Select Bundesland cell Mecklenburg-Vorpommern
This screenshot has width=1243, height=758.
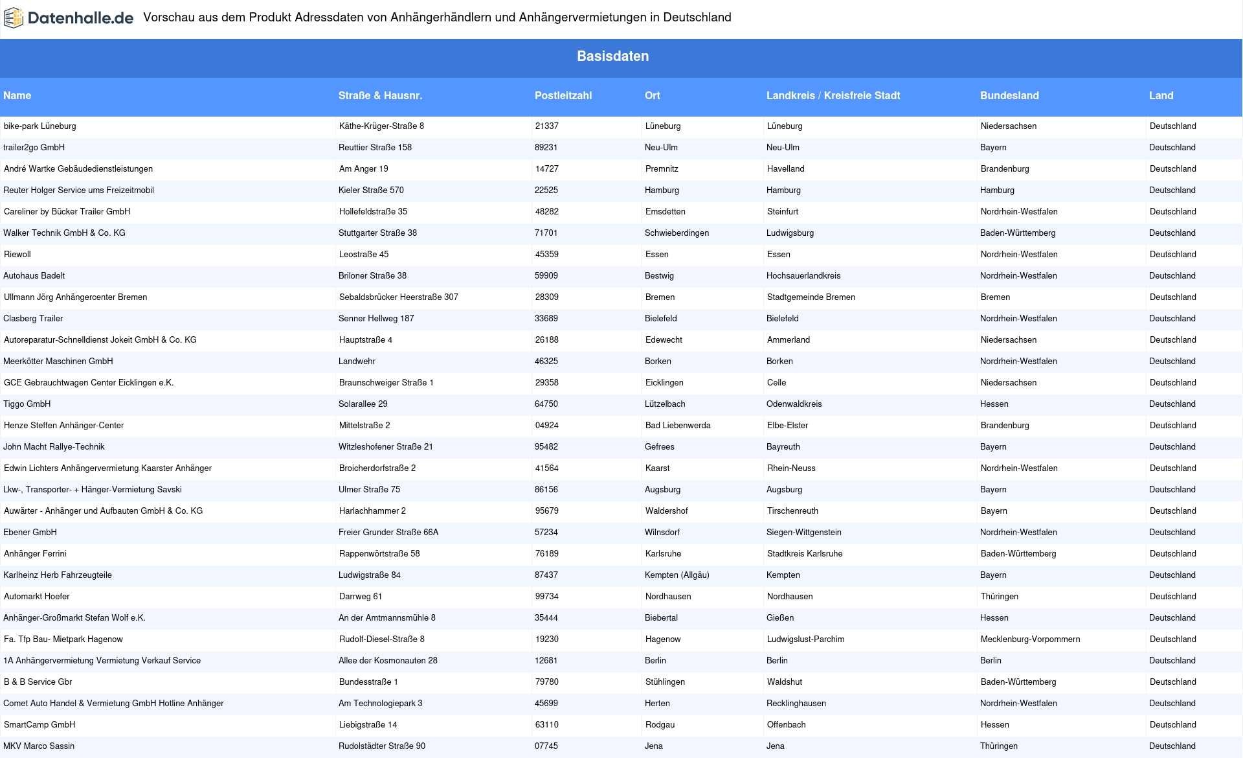click(1030, 639)
